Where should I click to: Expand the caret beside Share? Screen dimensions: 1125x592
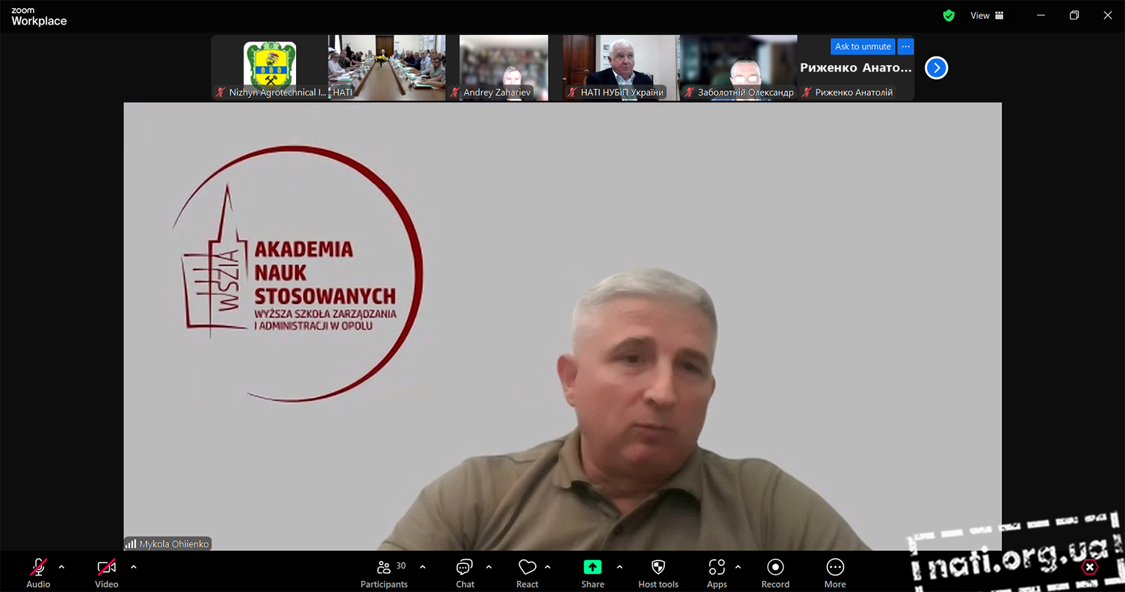point(620,567)
